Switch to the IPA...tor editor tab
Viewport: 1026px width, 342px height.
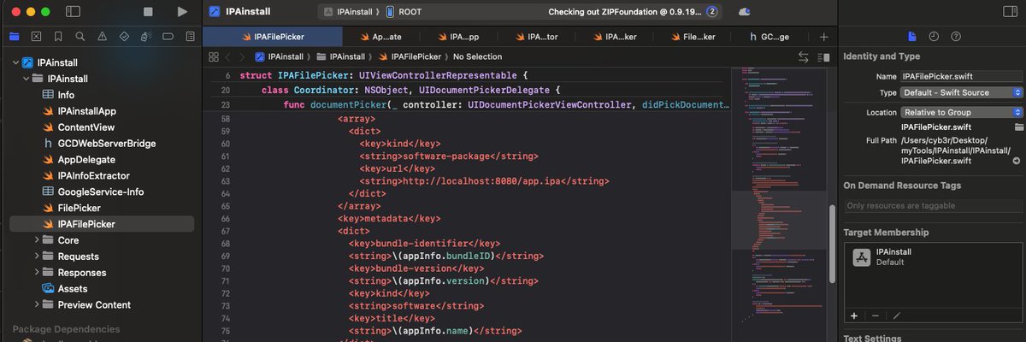tap(535, 37)
